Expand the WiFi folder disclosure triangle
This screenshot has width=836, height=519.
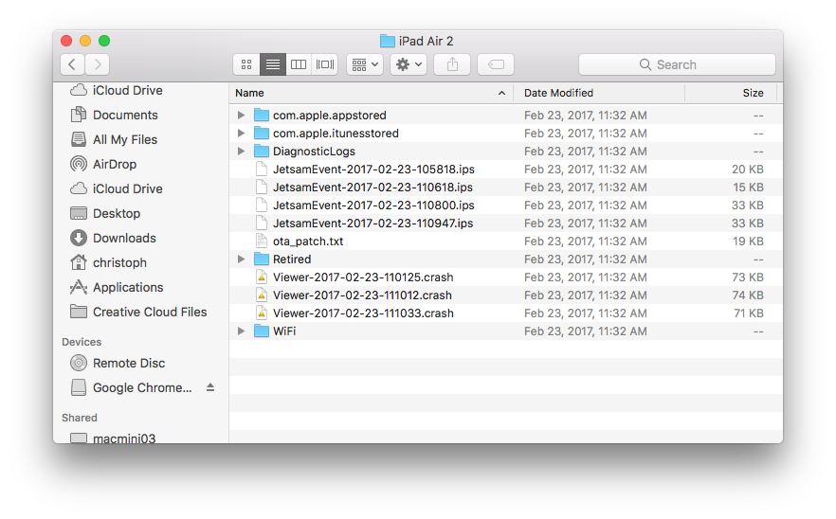(242, 331)
